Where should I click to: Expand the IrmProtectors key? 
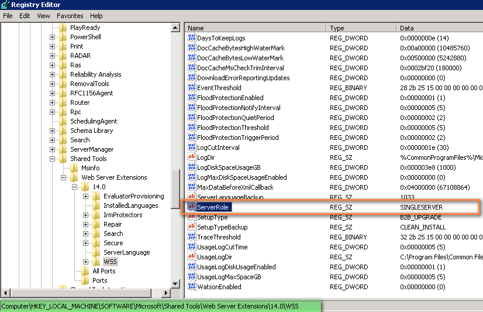click(85, 215)
